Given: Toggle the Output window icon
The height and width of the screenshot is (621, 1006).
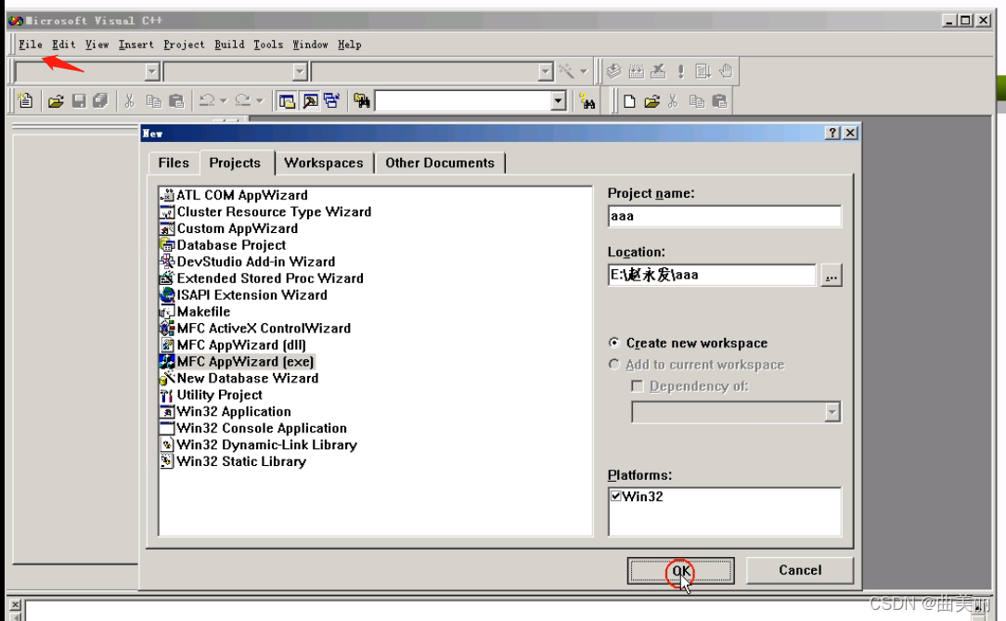Looking at the screenshot, I should click(310, 101).
